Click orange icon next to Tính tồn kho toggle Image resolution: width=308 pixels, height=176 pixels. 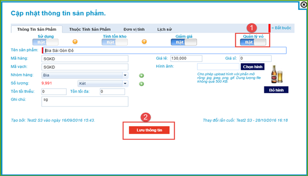click(x=144, y=42)
